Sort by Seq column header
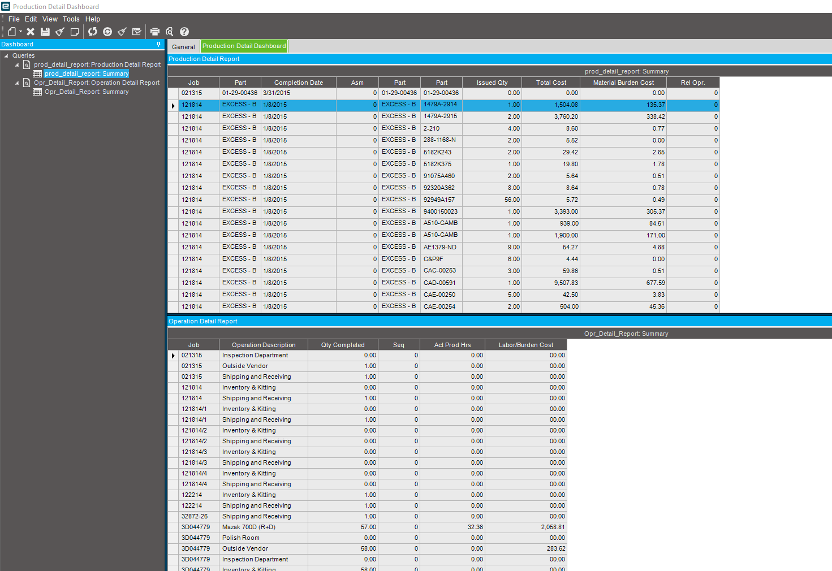Screen dimensions: 832x571 [x=399, y=345]
